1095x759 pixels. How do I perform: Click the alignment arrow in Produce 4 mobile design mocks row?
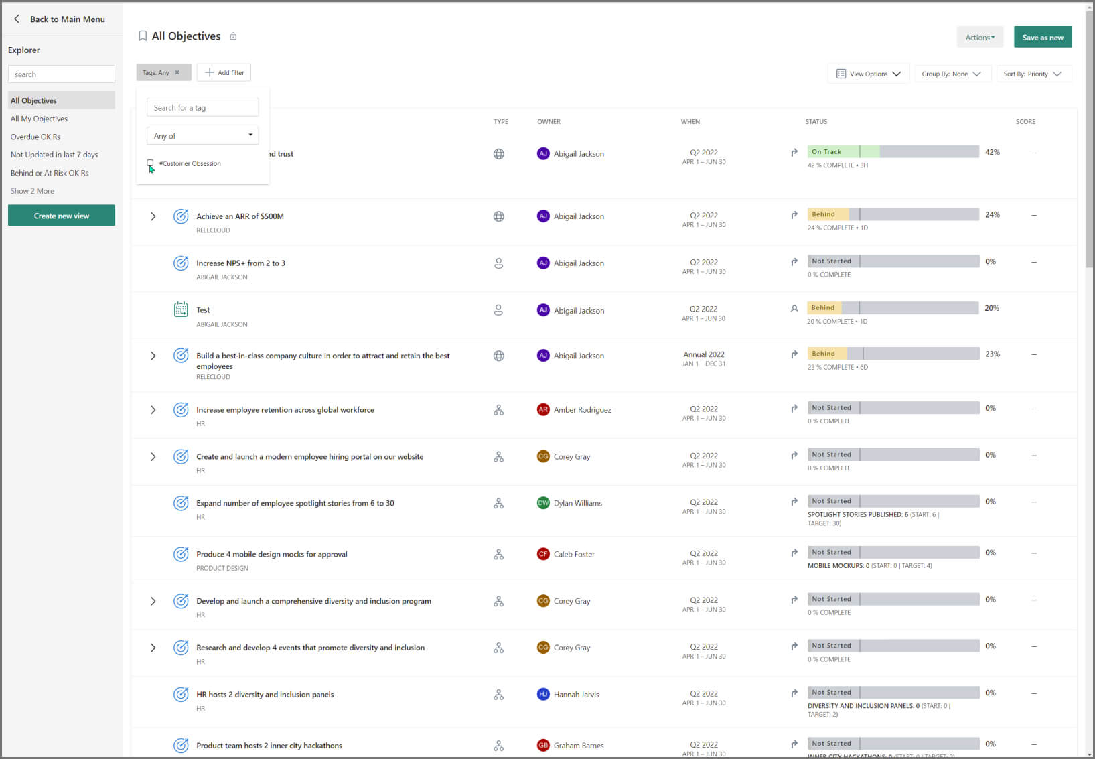pyautogui.click(x=794, y=553)
